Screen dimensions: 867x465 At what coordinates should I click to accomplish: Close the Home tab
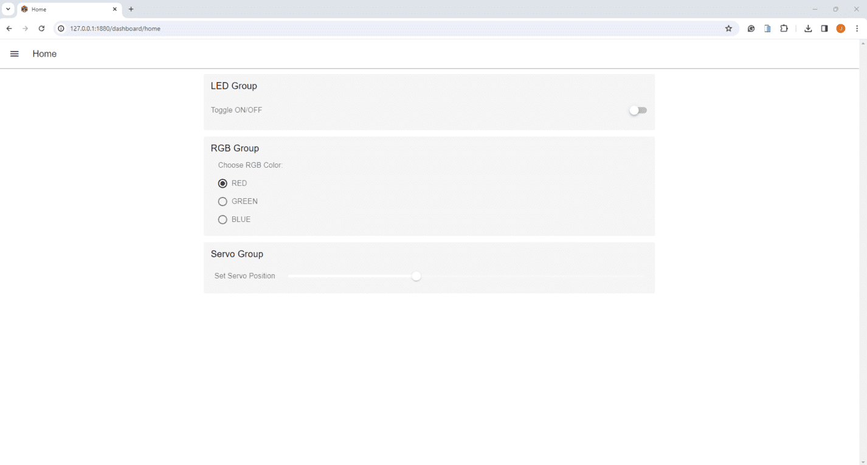pyautogui.click(x=114, y=9)
